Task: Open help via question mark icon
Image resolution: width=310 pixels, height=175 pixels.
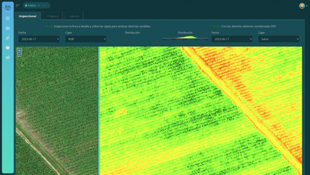Action: (x=8, y=48)
